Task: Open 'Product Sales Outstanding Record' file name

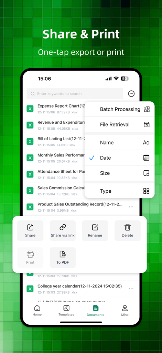Action: tap(80, 204)
